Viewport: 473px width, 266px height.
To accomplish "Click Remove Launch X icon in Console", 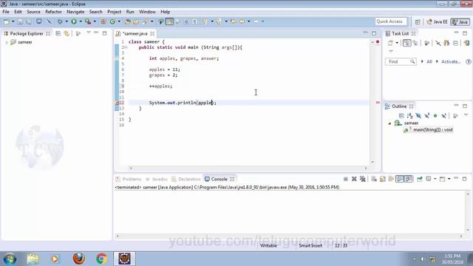I will 354,179.
